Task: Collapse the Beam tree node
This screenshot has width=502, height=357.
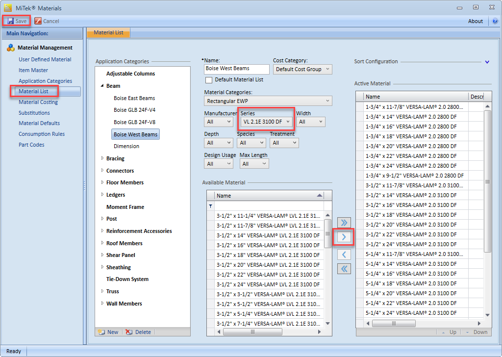Action: tap(102, 86)
